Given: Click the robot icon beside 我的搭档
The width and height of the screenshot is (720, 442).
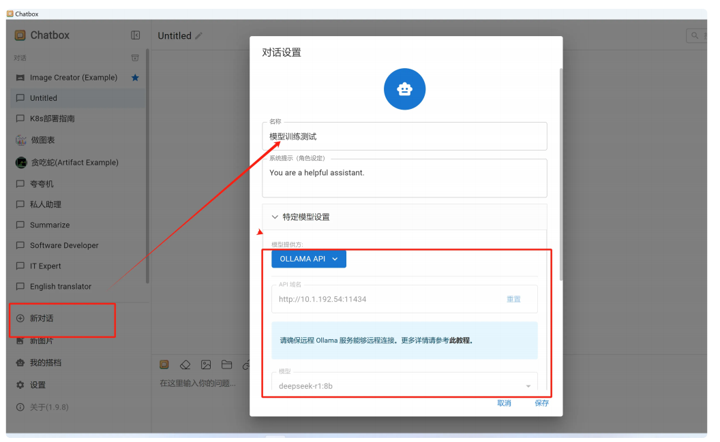Looking at the screenshot, I should pos(20,363).
